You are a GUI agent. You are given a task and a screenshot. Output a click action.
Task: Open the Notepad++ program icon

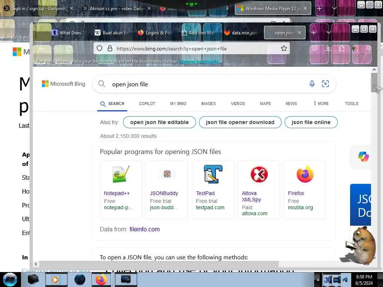121,174
